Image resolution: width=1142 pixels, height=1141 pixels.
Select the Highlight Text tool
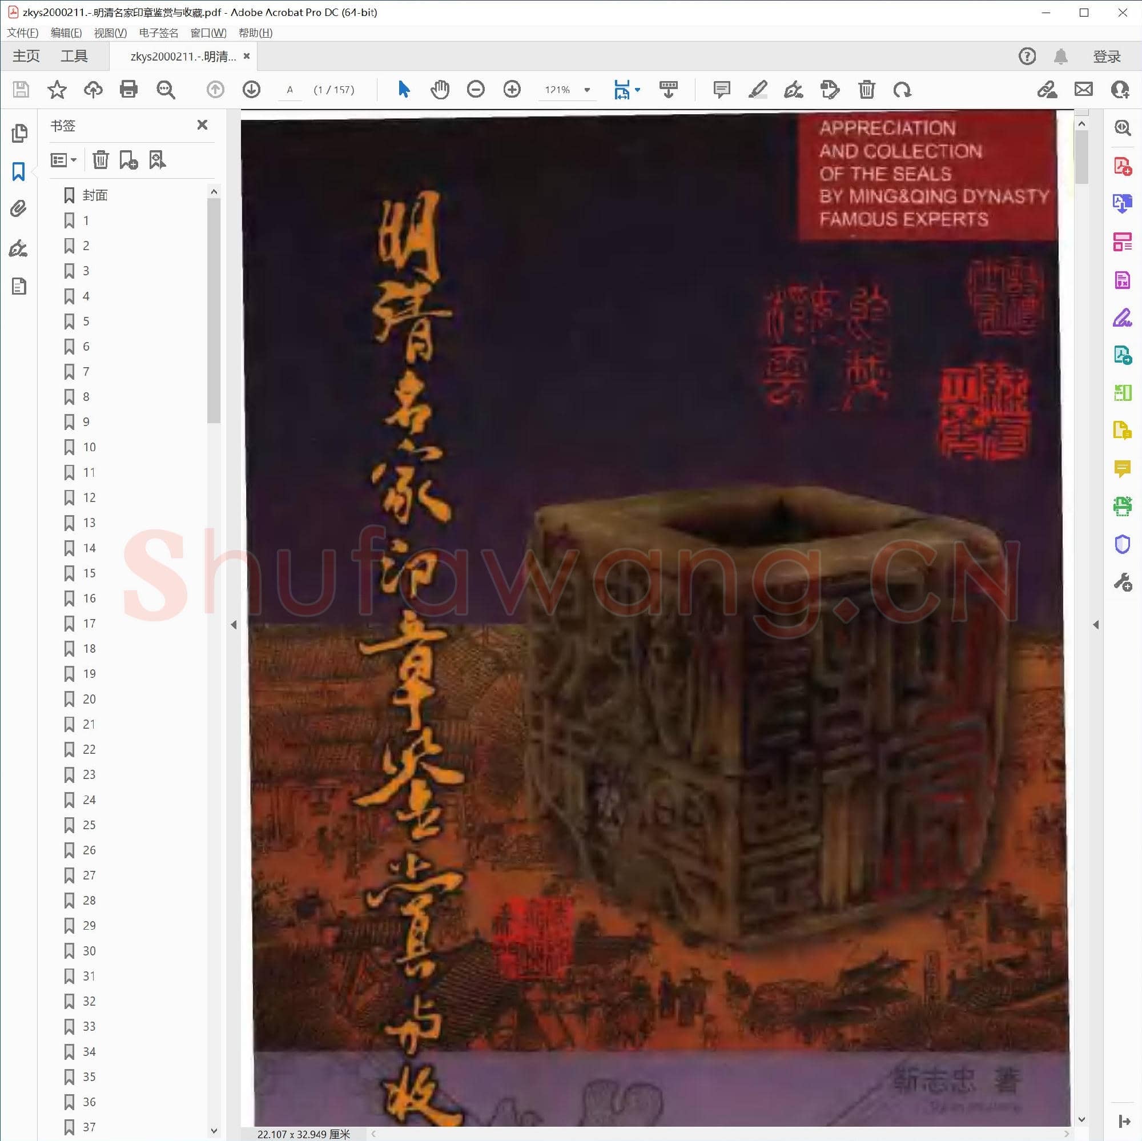click(x=757, y=89)
